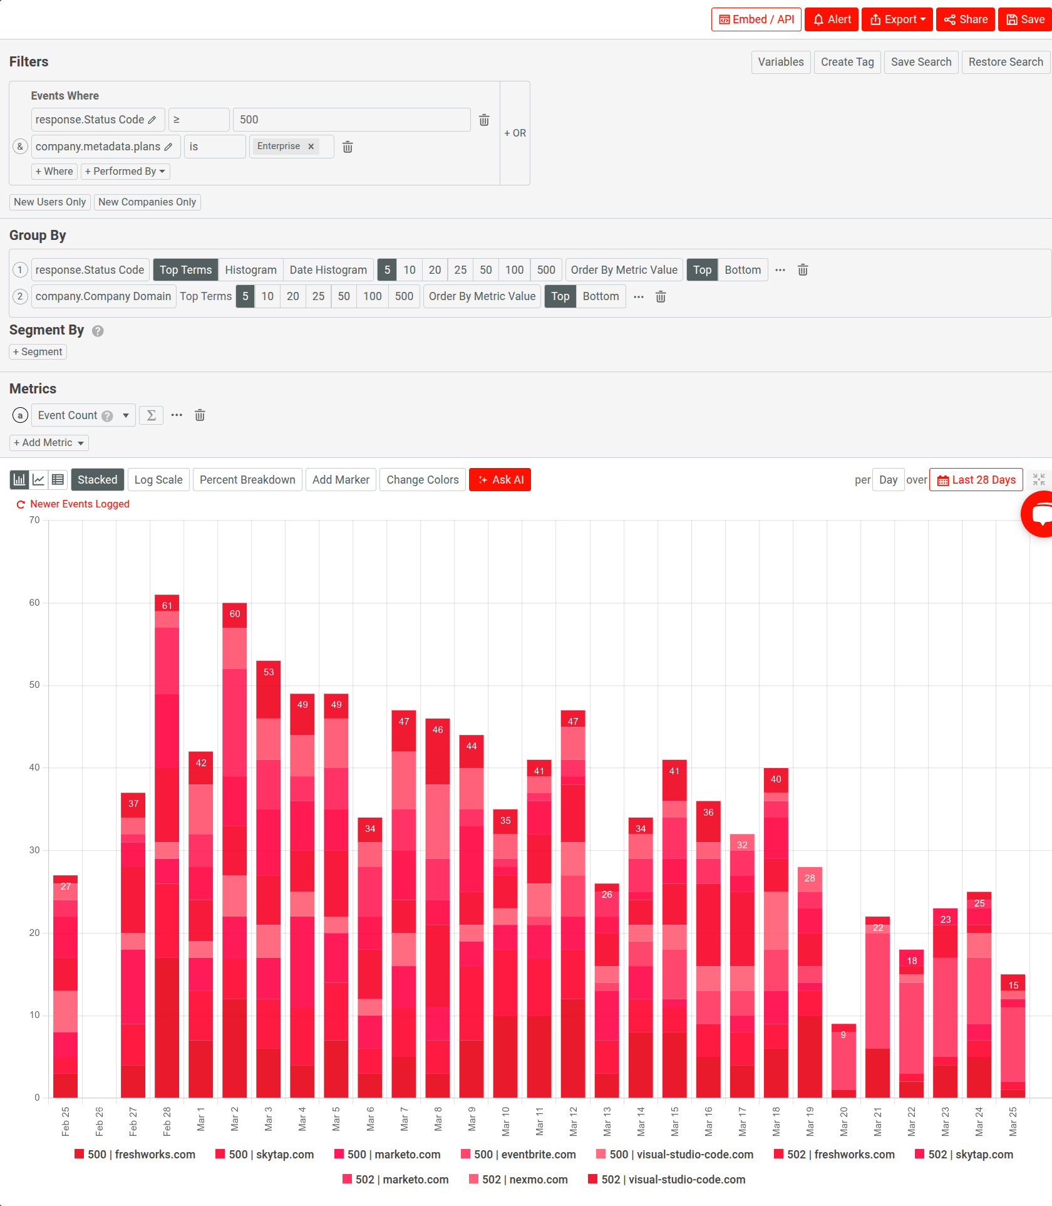
Task: Remove the Enterprise filter tag
Action: [x=311, y=146]
